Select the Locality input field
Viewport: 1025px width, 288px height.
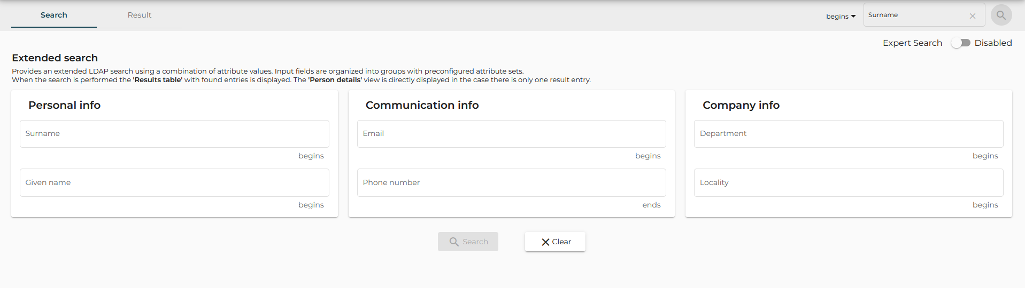[x=848, y=183]
